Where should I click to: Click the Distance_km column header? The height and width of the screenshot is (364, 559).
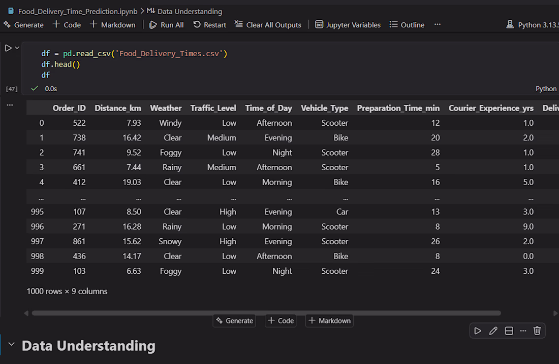pos(118,108)
